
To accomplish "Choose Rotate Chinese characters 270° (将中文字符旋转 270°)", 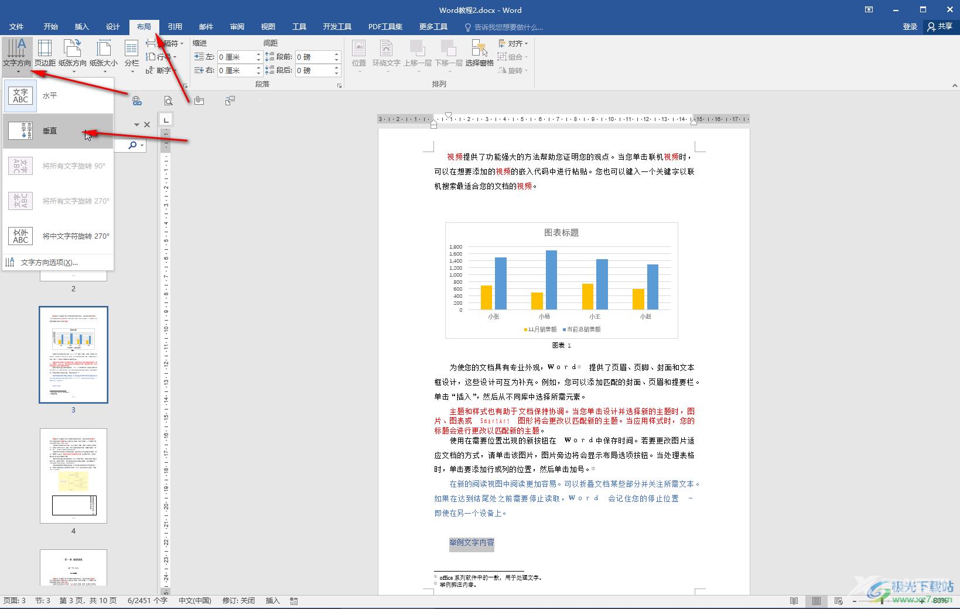I will point(58,236).
